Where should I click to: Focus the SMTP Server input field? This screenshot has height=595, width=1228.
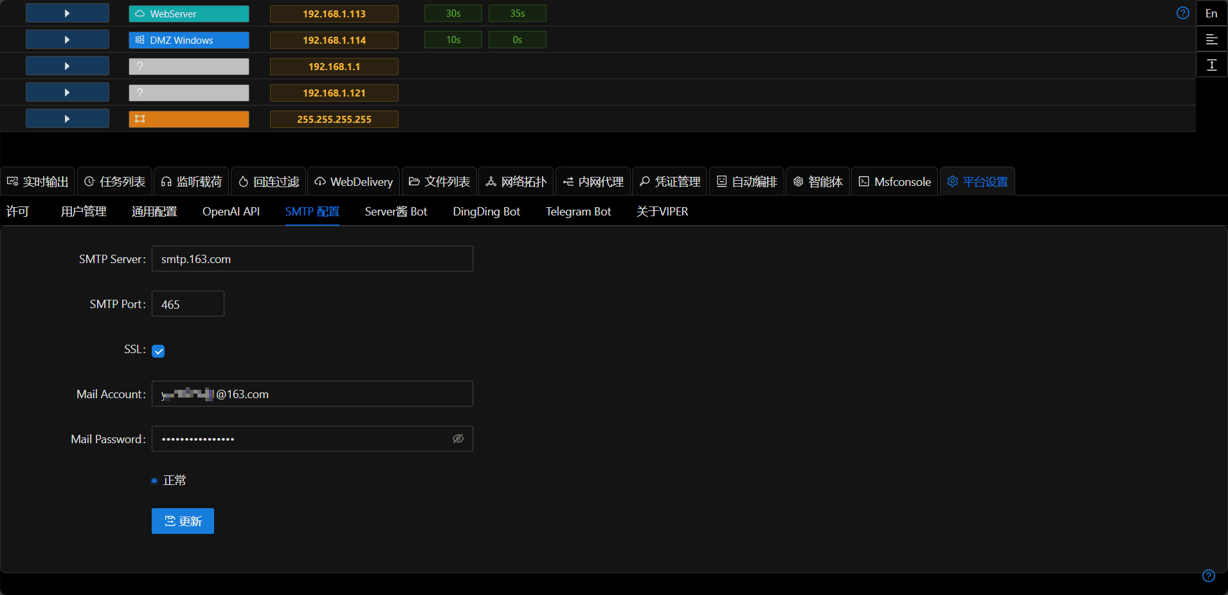(312, 259)
